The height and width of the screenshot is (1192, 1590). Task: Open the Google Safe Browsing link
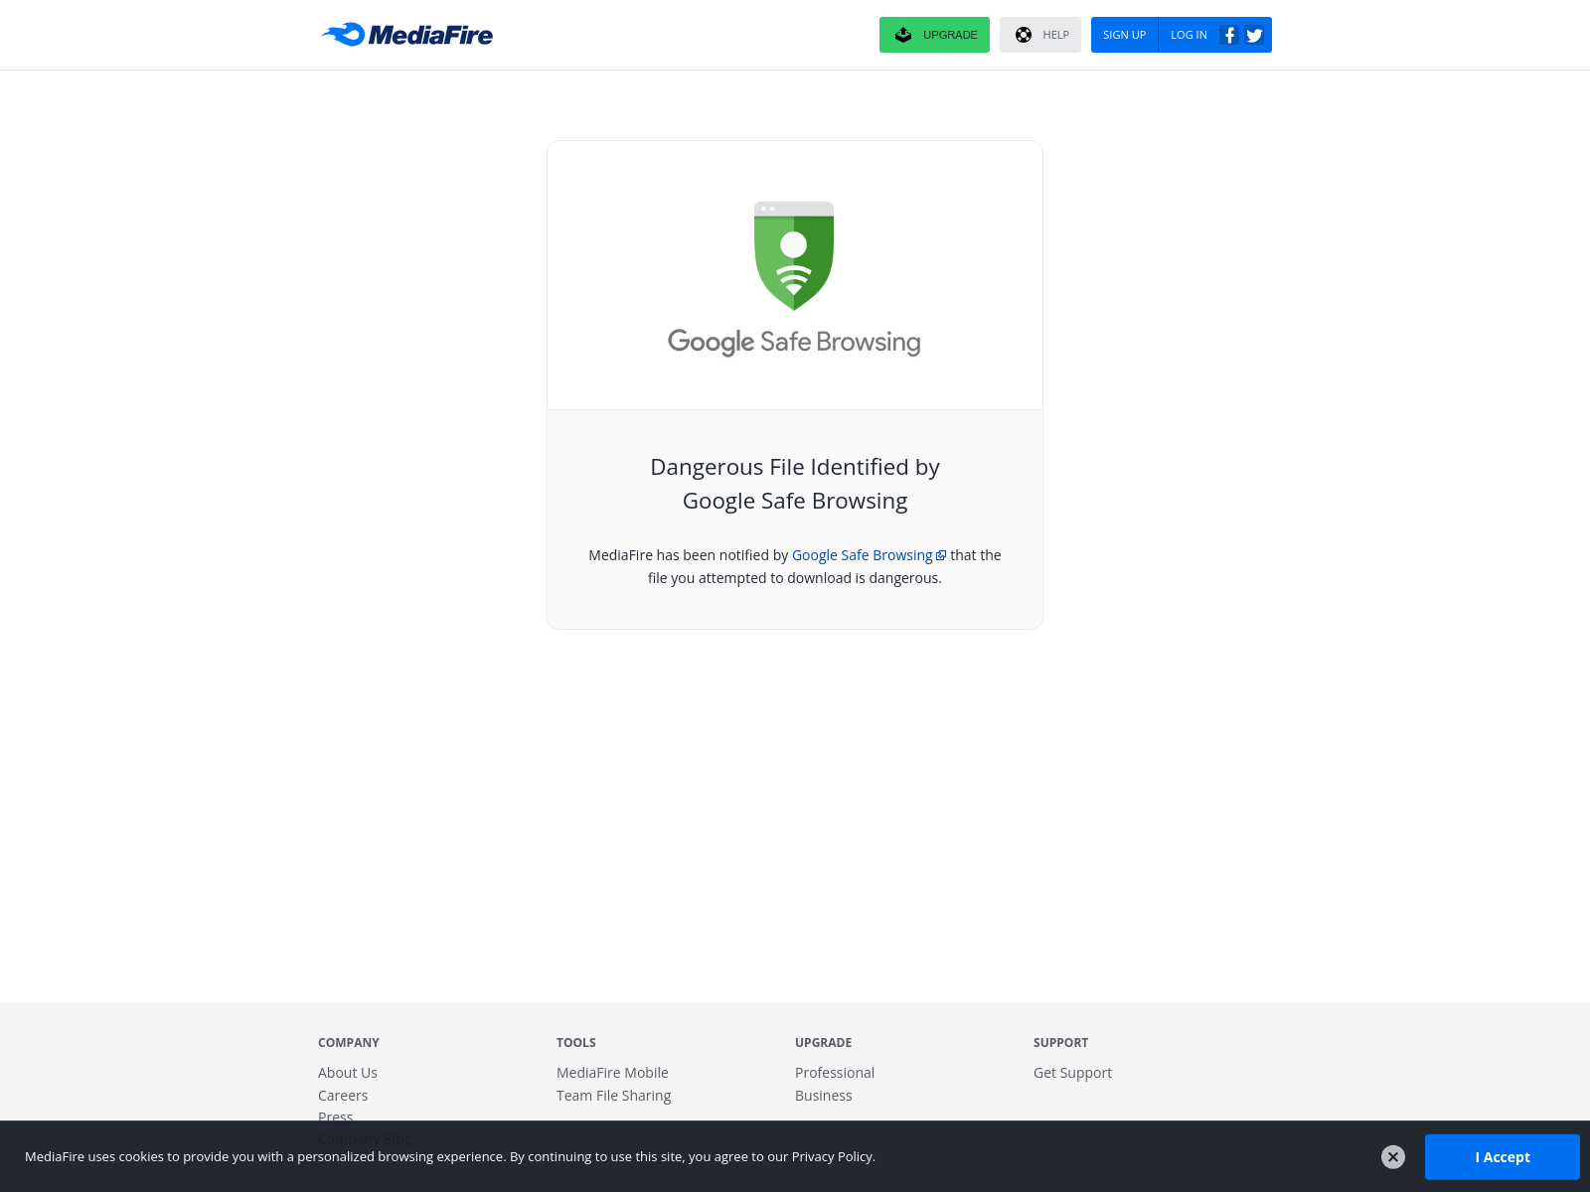pyautogui.click(x=863, y=555)
